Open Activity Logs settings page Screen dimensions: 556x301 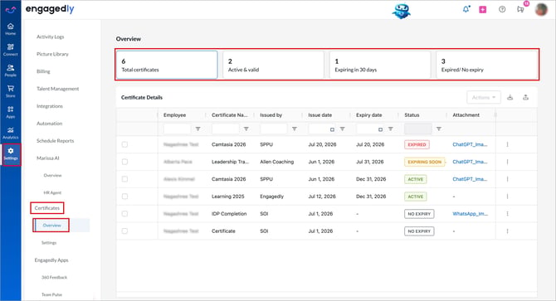[51, 36]
